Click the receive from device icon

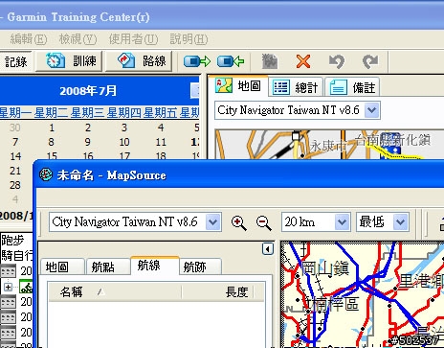231,61
